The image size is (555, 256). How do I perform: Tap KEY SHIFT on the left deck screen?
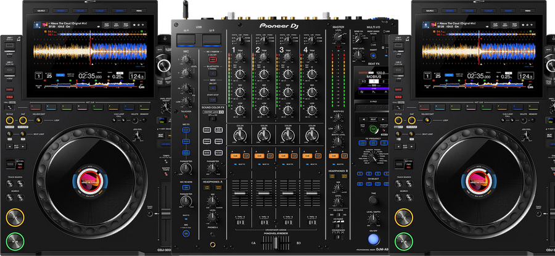point(116,25)
